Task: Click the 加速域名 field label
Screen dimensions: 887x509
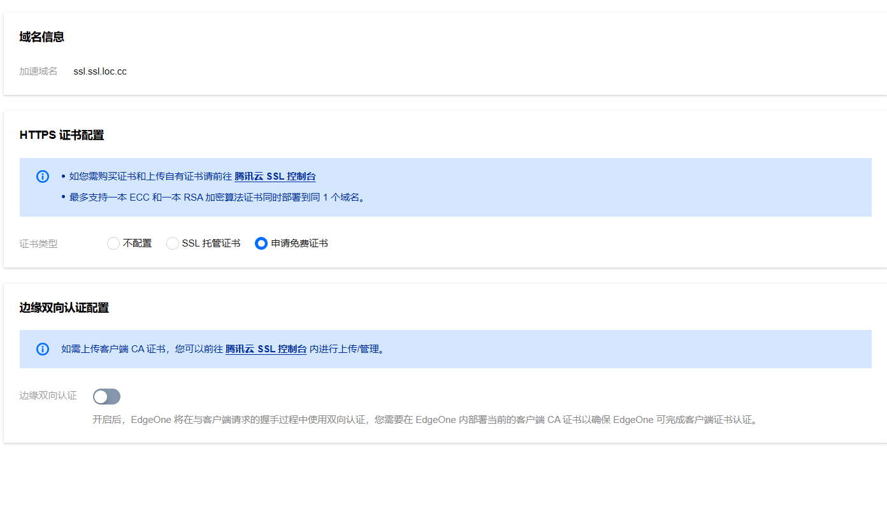Action: tap(38, 71)
